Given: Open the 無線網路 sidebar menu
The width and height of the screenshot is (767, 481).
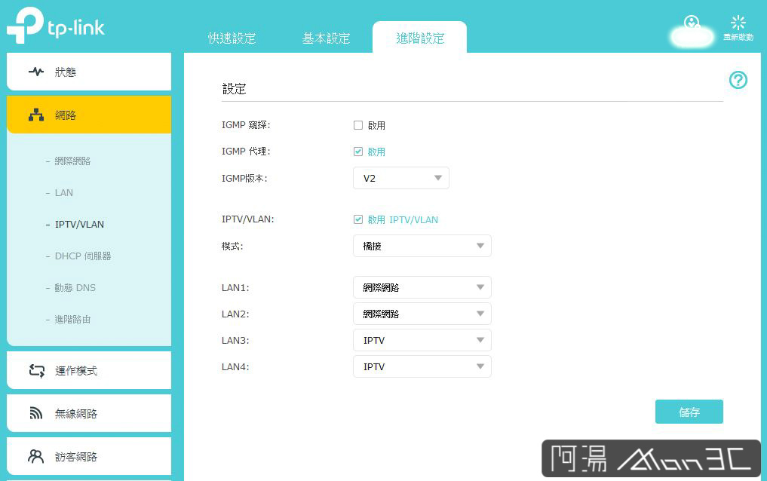Looking at the screenshot, I should coord(89,414).
